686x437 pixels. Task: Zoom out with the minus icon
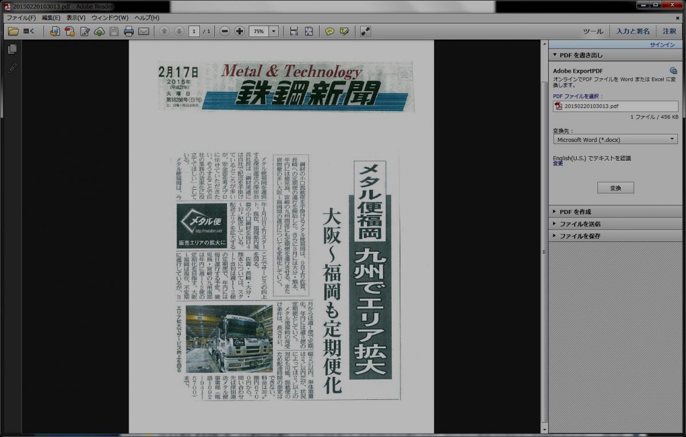point(225,31)
